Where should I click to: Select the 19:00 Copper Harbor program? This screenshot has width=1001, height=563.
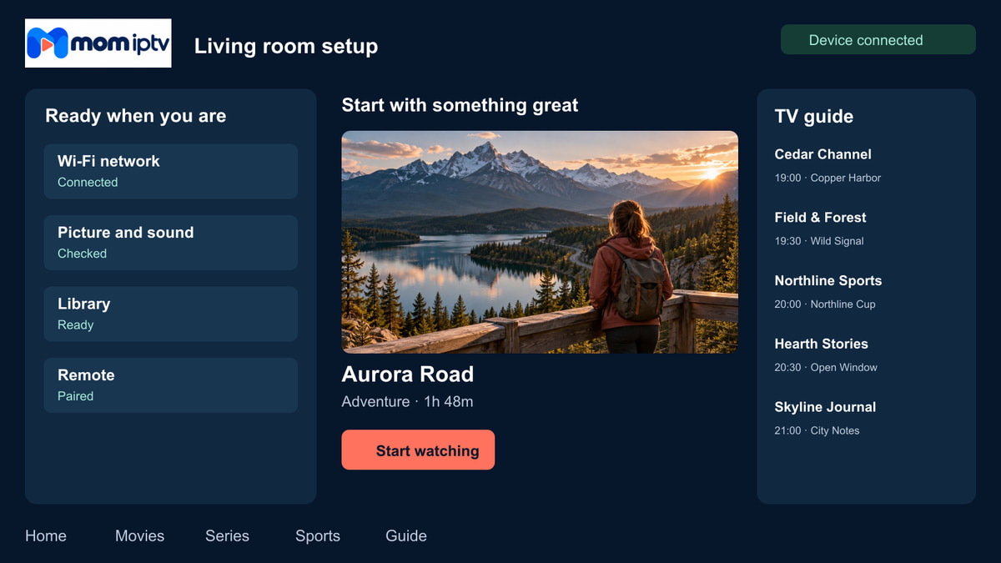[x=827, y=178]
